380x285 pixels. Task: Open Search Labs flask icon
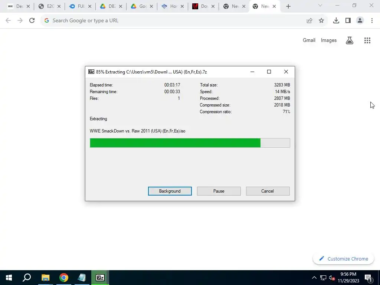tap(350, 40)
